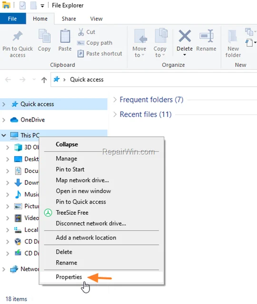Viewport: 257px width, 304px height.
Task: Click the New folder icon
Action: (233, 36)
